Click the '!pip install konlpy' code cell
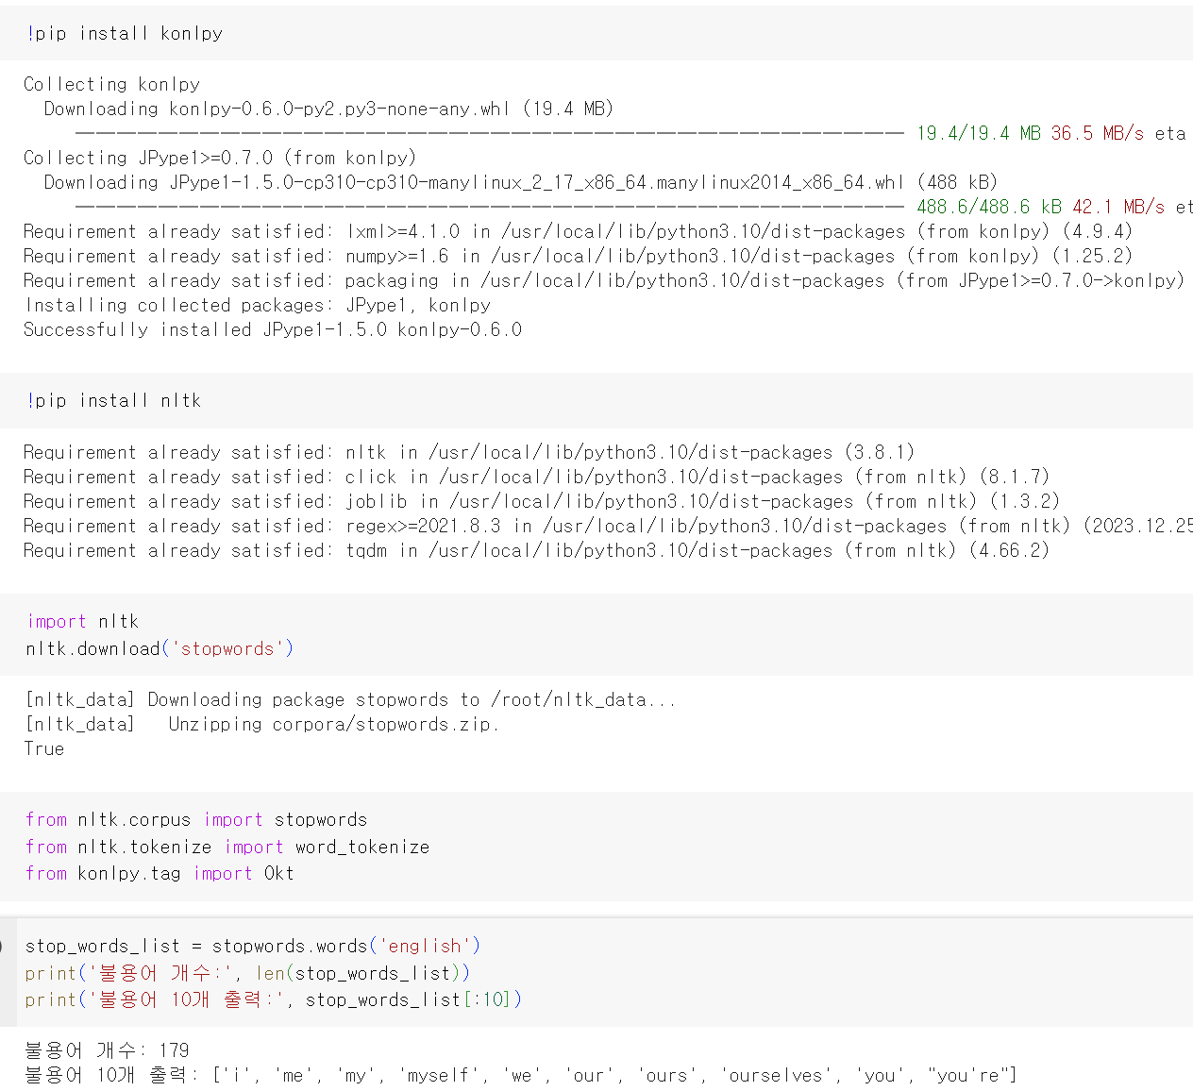 point(596,33)
